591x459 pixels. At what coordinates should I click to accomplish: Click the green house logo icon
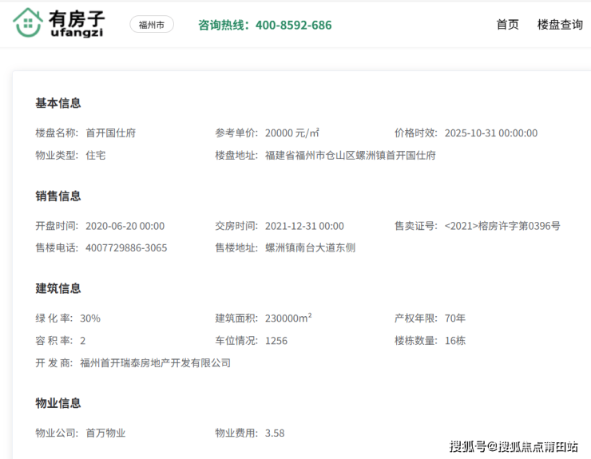(28, 24)
